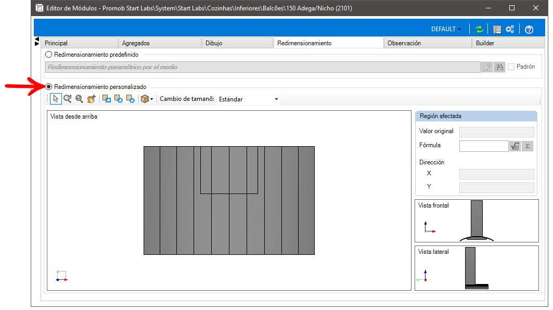Toggle the Padrón checkbox
This screenshot has width=553, height=310.
[x=511, y=67]
